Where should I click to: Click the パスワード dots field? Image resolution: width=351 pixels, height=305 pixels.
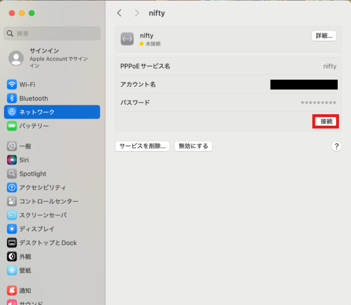(318, 103)
